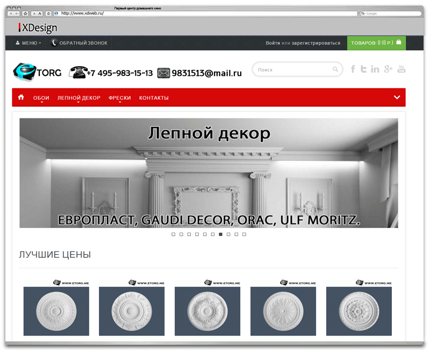Click the Поиск search field
430x350 pixels.
click(297, 69)
